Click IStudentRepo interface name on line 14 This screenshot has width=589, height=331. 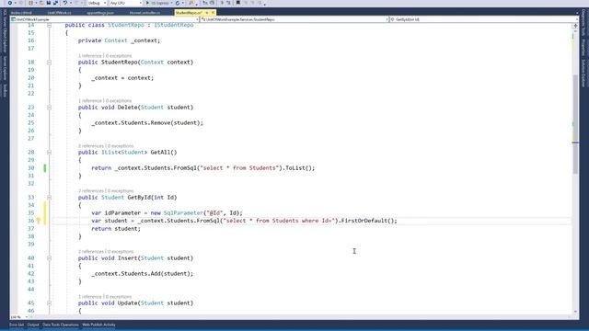point(174,25)
